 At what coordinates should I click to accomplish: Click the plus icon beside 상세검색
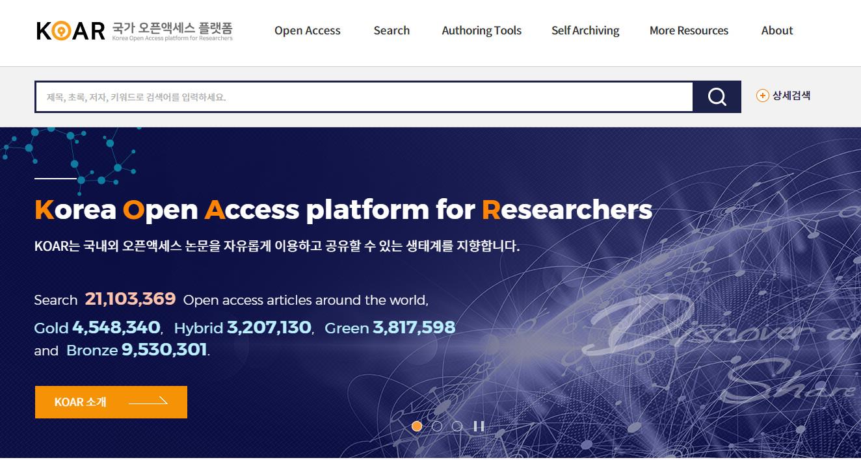click(x=763, y=96)
